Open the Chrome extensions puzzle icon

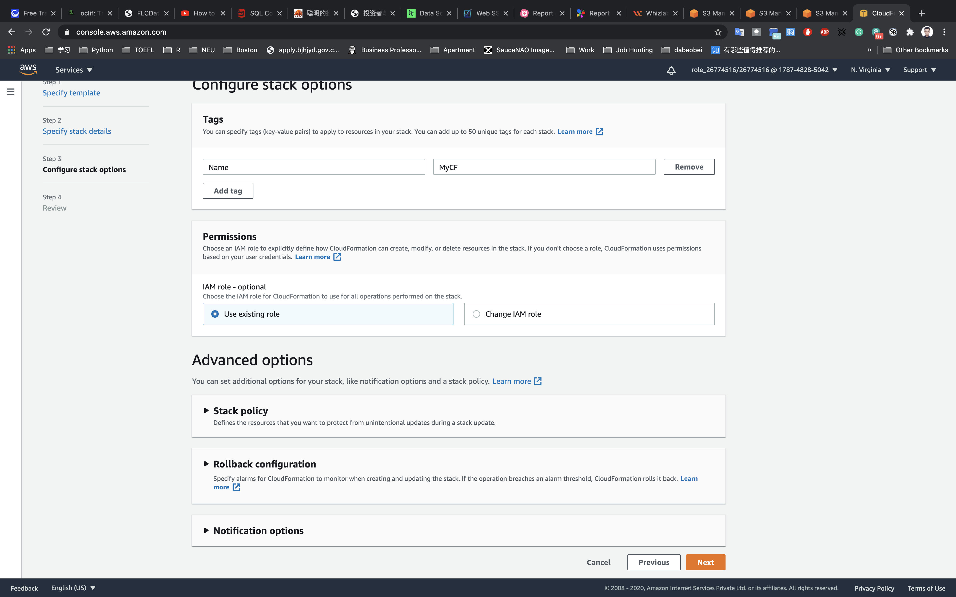[910, 32]
